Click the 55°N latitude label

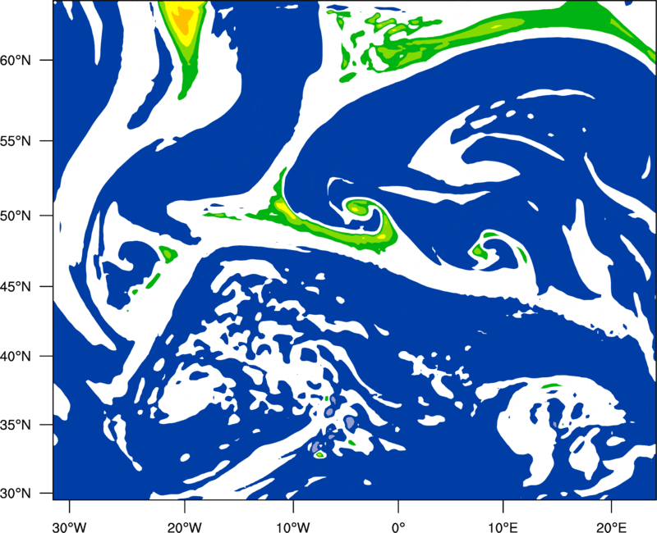coord(16,140)
